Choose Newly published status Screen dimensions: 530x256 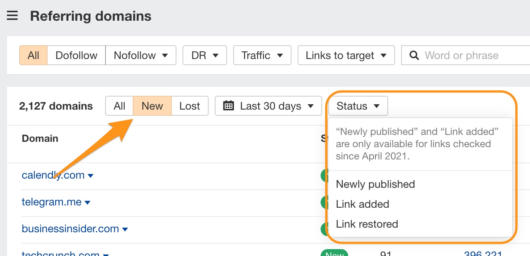coord(375,184)
